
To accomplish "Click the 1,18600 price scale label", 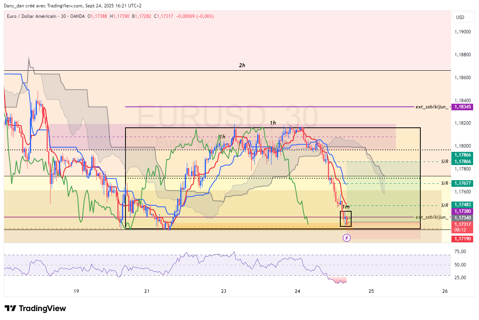I will [462, 78].
